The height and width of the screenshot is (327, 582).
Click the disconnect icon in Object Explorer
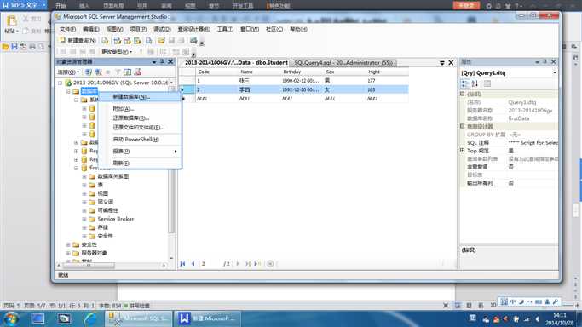coord(98,72)
